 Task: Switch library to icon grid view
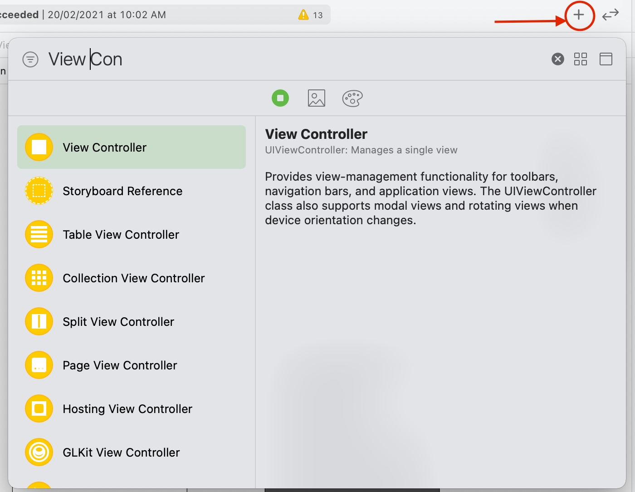click(580, 59)
